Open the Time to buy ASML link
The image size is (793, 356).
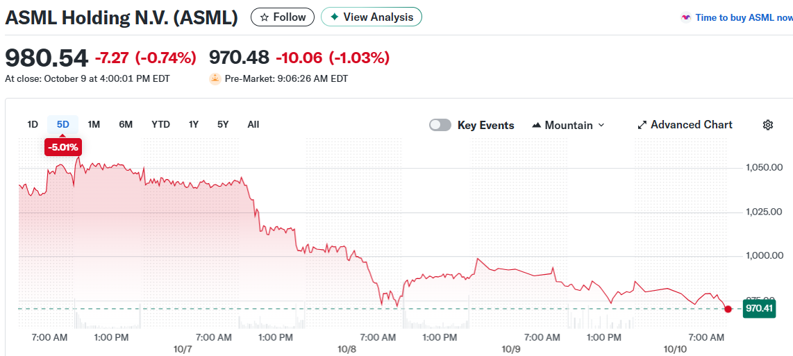click(743, 18)
